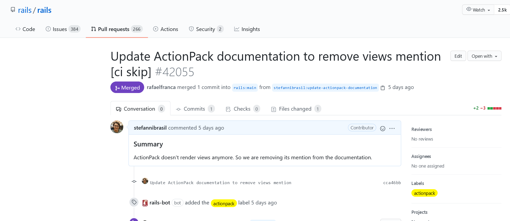The height and width of the screenshot is (221, 510).
Task: Expand the Open with dropdown
Action: (x=485, y=56)
